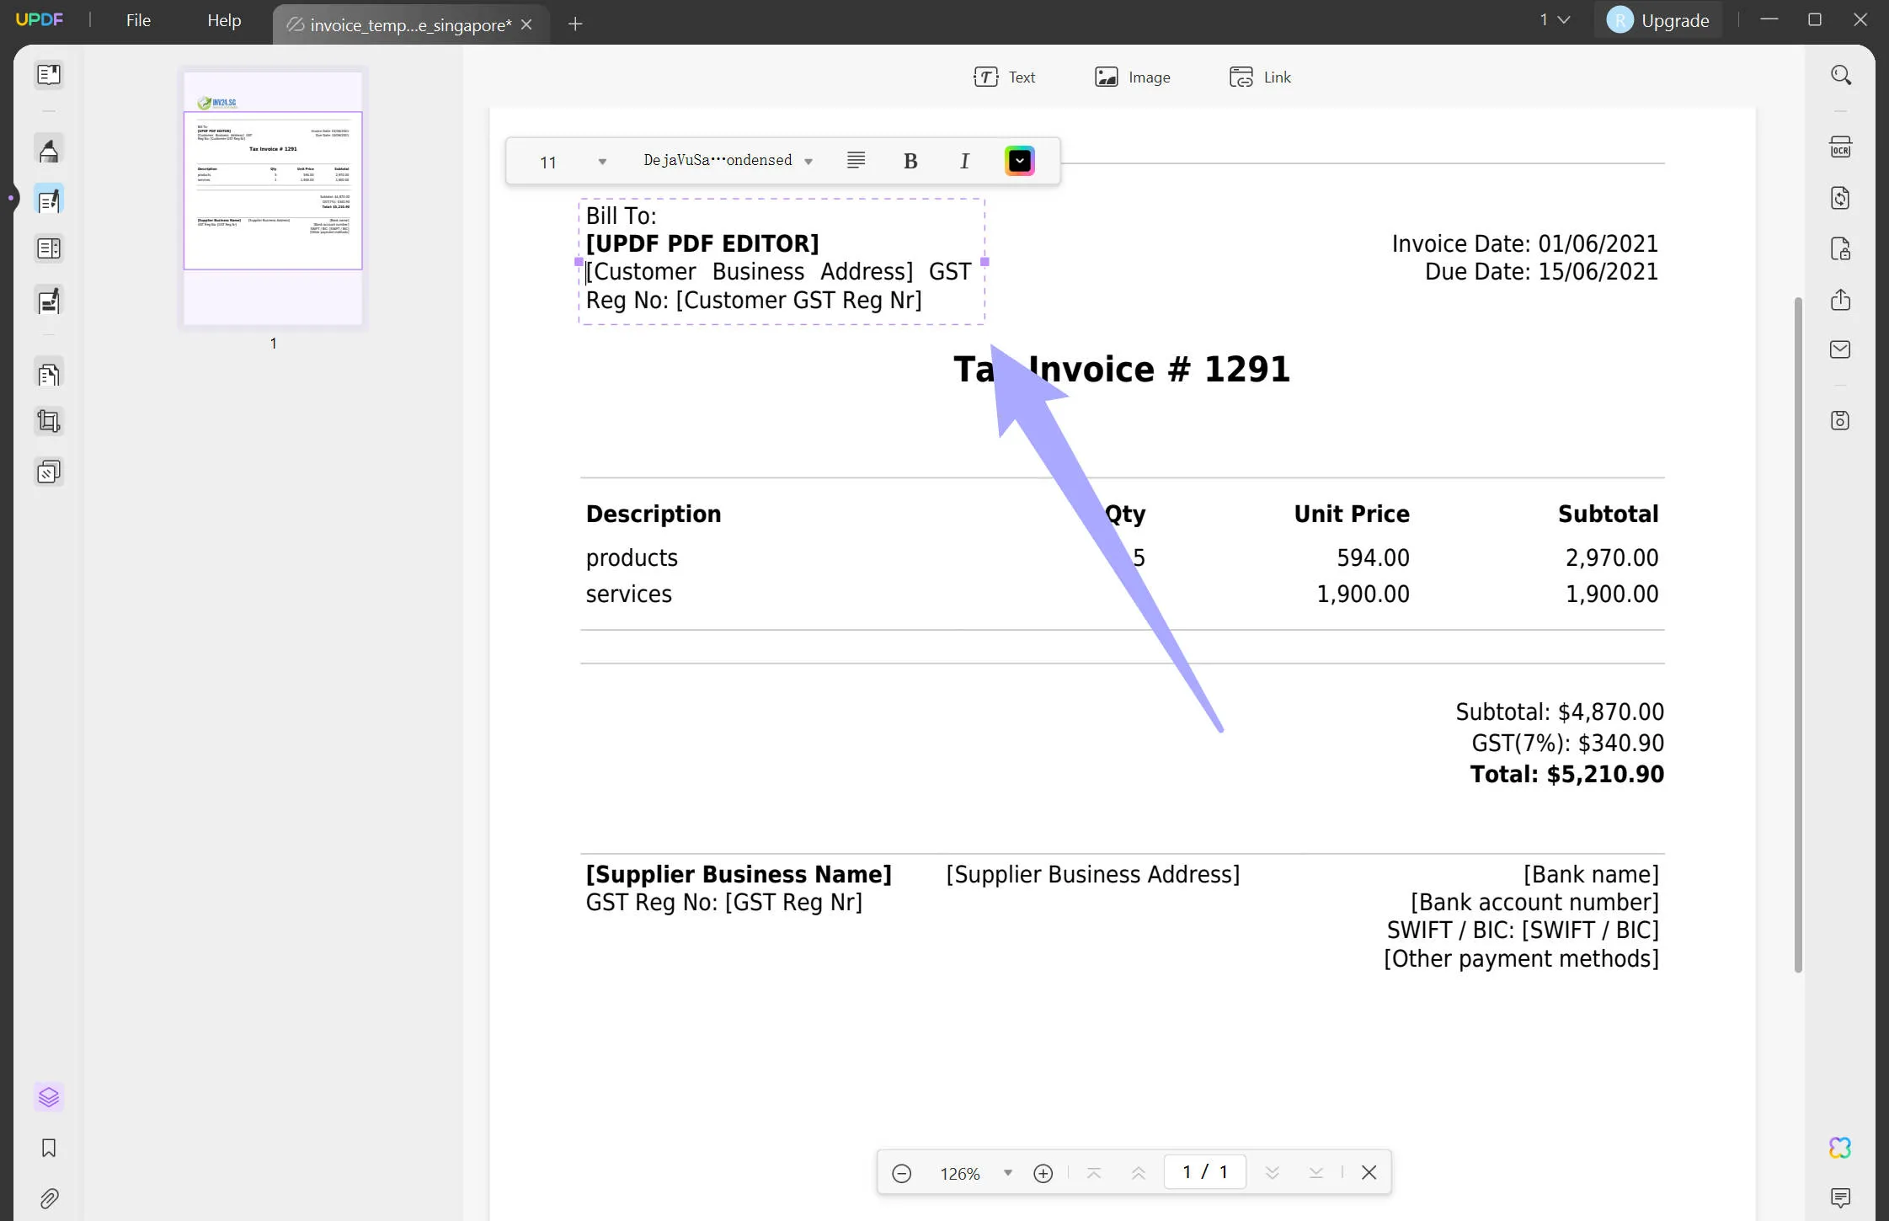
Task: Click the zoom out minus button
Action: [901, 1173]
